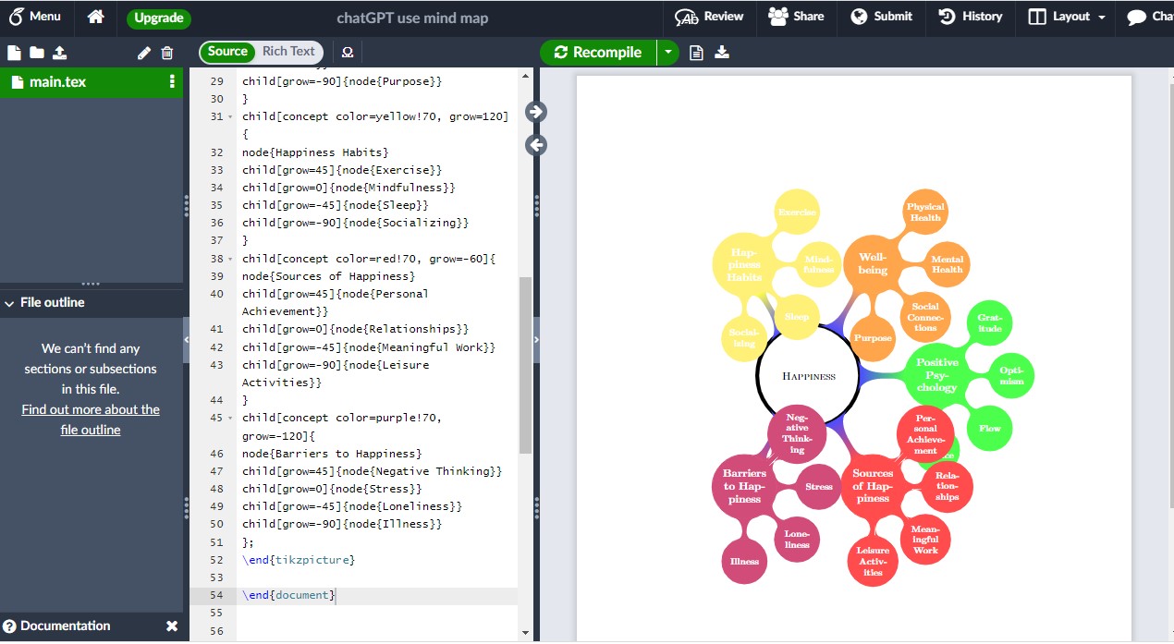Create a new file in the project
This screenshot has width=1174, height=644.
[x=14, y=52]
